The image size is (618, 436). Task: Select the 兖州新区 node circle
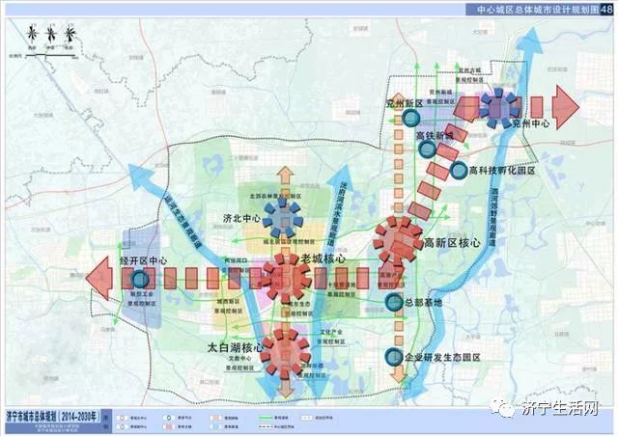412,117
